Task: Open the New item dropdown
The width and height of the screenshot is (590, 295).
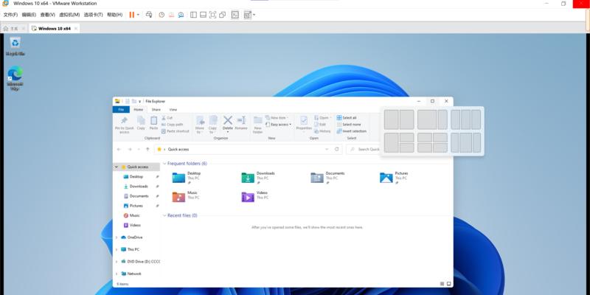Action: point(276,118)
